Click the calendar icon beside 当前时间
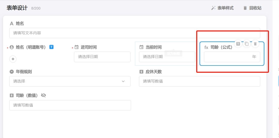The width and height of the screenshot is (279, 138). (x=142, y=47)
